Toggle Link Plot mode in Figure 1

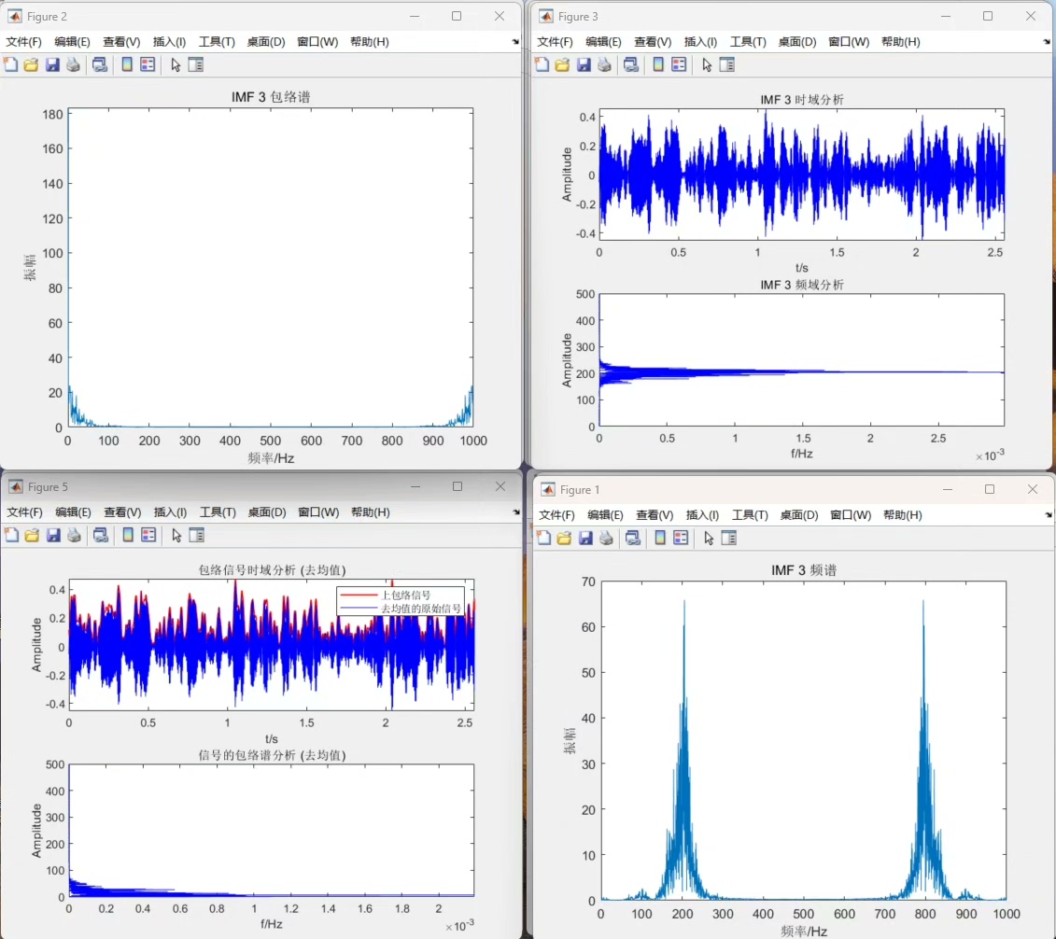pos(632,538)
